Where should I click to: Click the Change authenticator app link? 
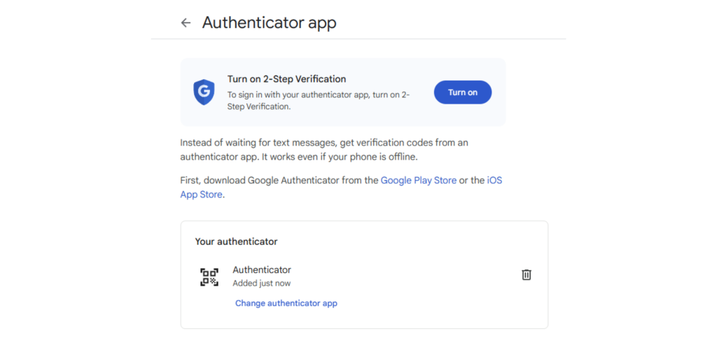point(286,303)
